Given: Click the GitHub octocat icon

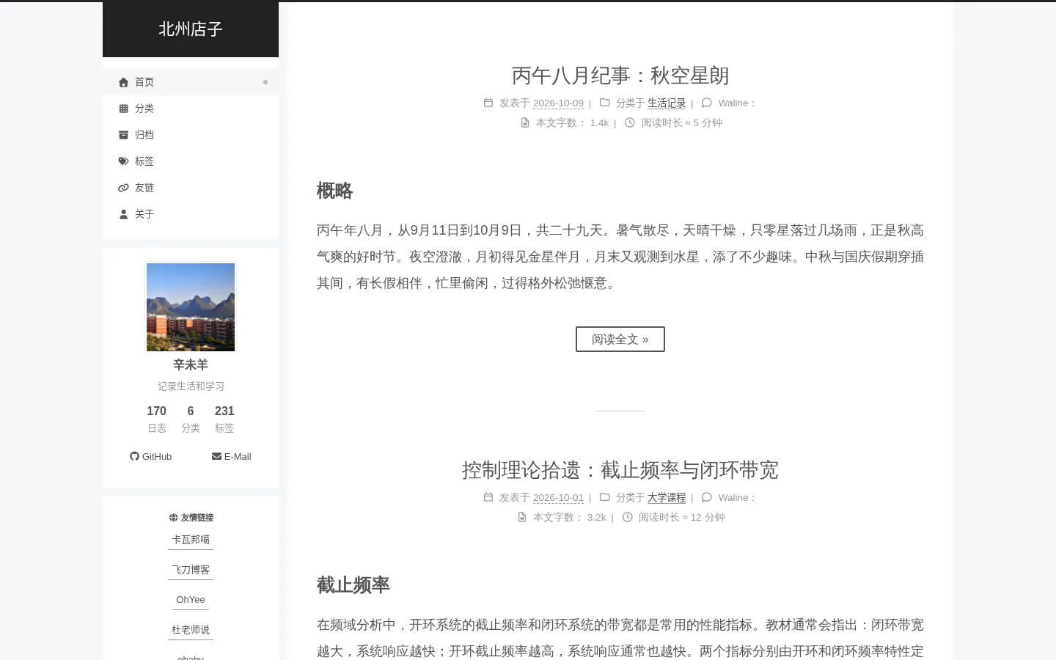Looking at the screenshot, I should (134, 456).
